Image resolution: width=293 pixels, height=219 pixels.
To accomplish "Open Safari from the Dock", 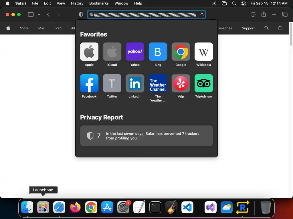I will click(59, 207).
